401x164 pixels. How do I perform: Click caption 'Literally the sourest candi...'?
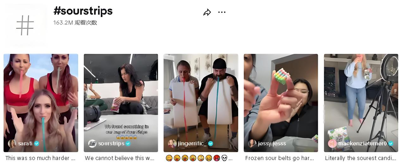click(361, 158)
